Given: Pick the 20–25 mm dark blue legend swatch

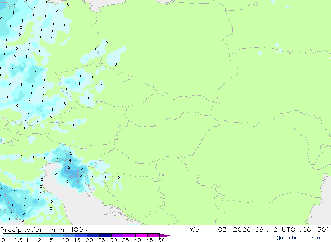Looking at the screenshot, I should click(x=93, y=235).
